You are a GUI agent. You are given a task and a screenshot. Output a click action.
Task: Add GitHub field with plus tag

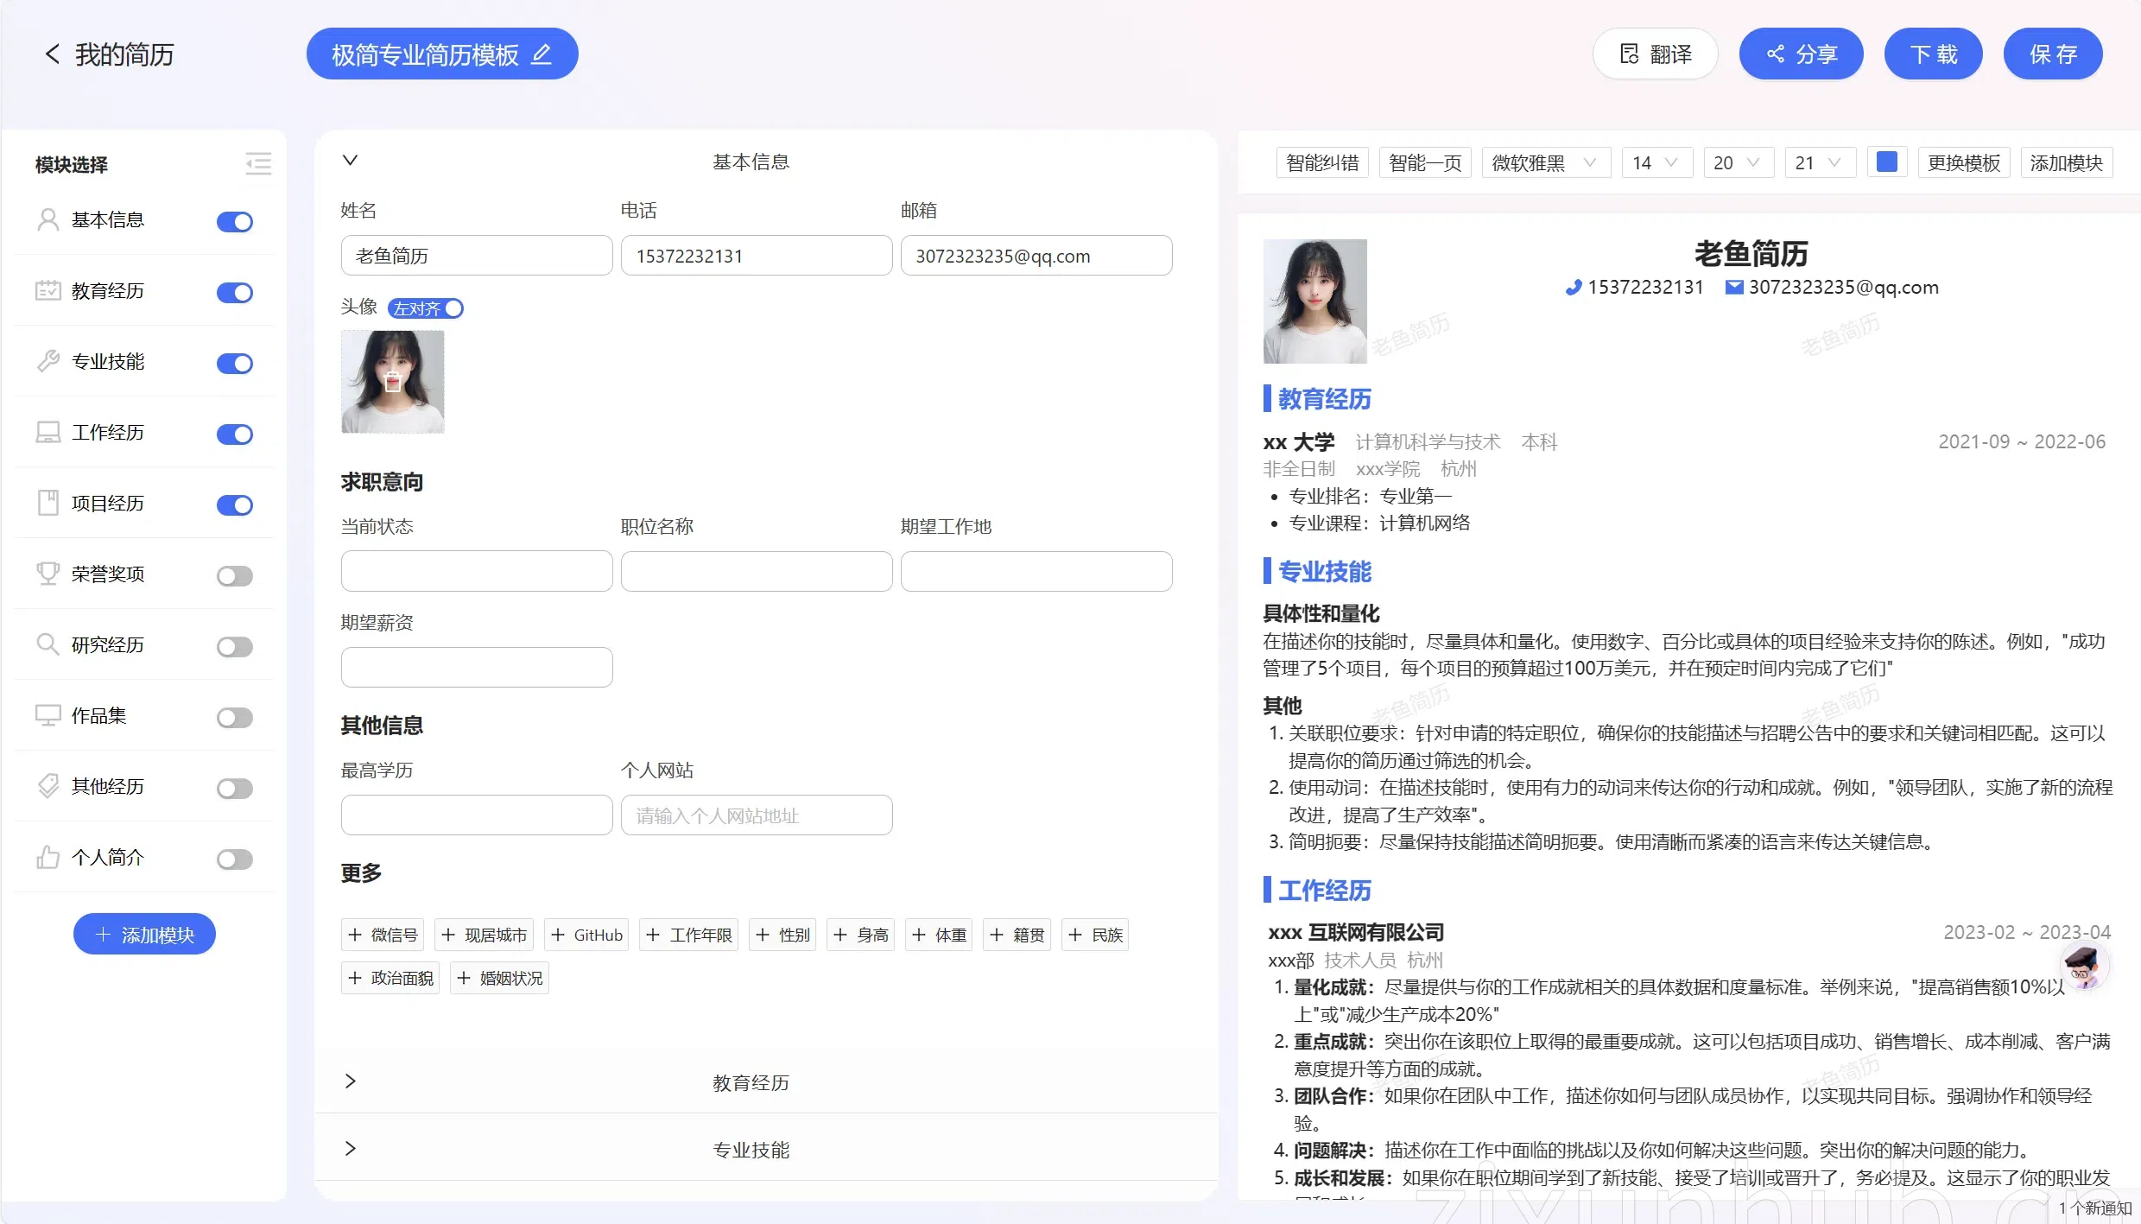click(x=587, y=935)
